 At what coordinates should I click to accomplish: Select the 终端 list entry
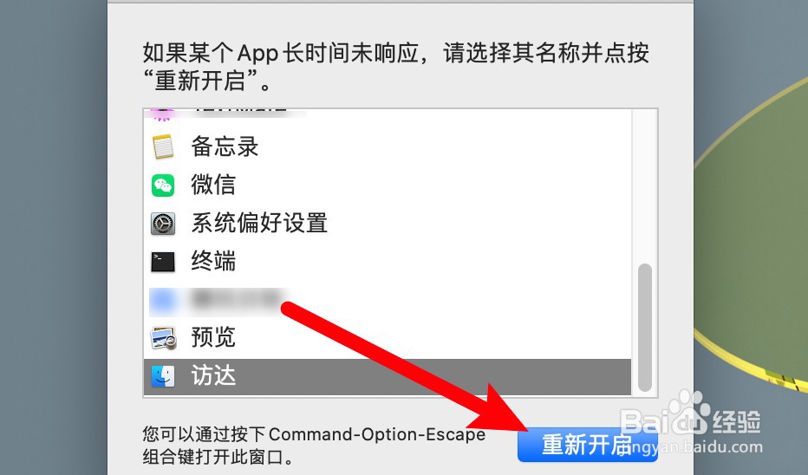pos(213,261)
